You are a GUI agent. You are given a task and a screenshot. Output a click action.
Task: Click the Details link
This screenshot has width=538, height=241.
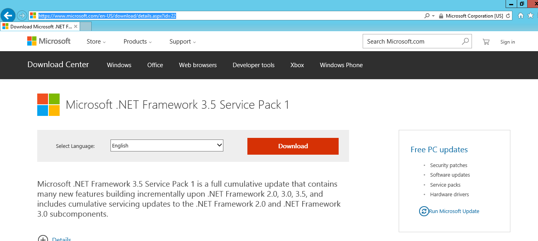pyautogui.click(x=62, y=239)
